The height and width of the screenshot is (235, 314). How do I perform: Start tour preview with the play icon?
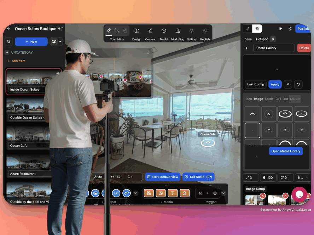point(280,29)
